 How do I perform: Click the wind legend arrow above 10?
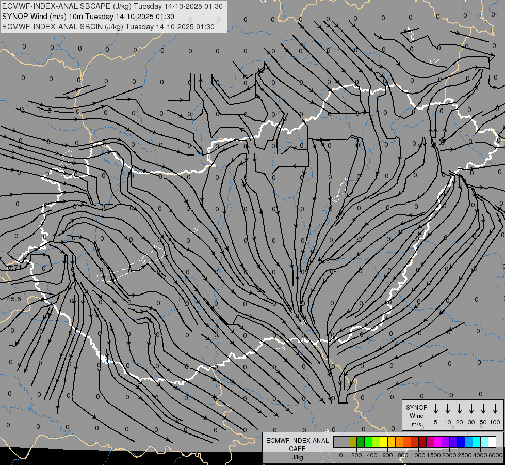[448, 409]
